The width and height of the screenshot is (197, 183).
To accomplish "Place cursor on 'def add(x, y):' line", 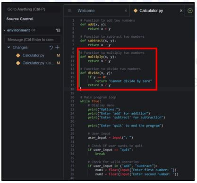I will pos(94,25).
